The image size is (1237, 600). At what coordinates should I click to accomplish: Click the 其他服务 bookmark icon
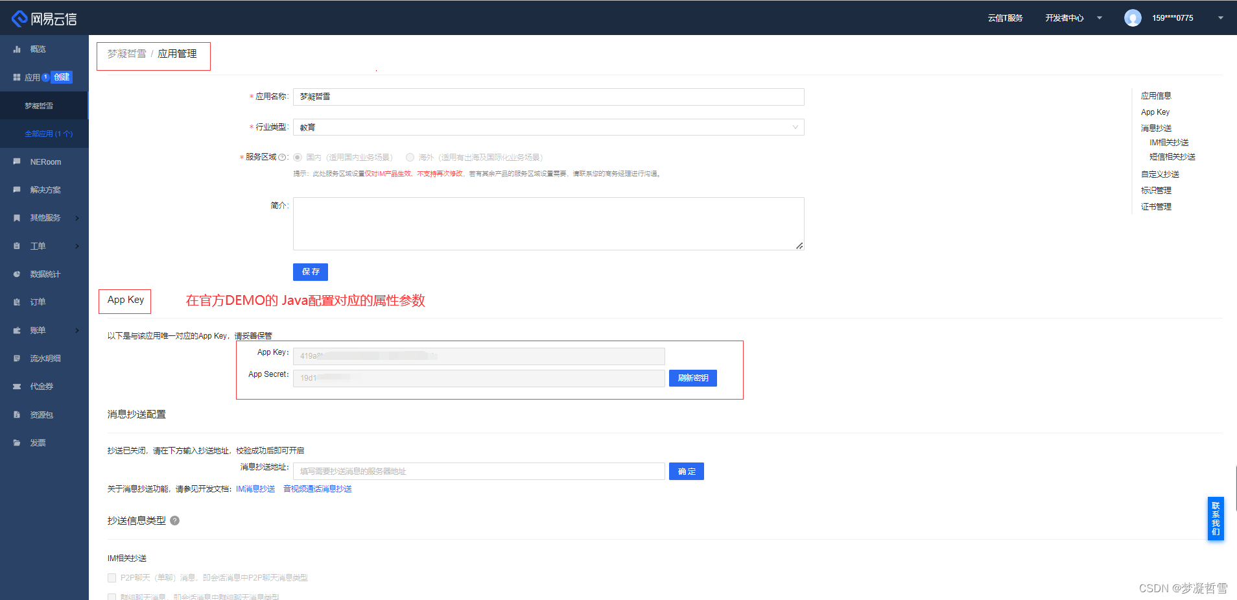tap(17, 218)
